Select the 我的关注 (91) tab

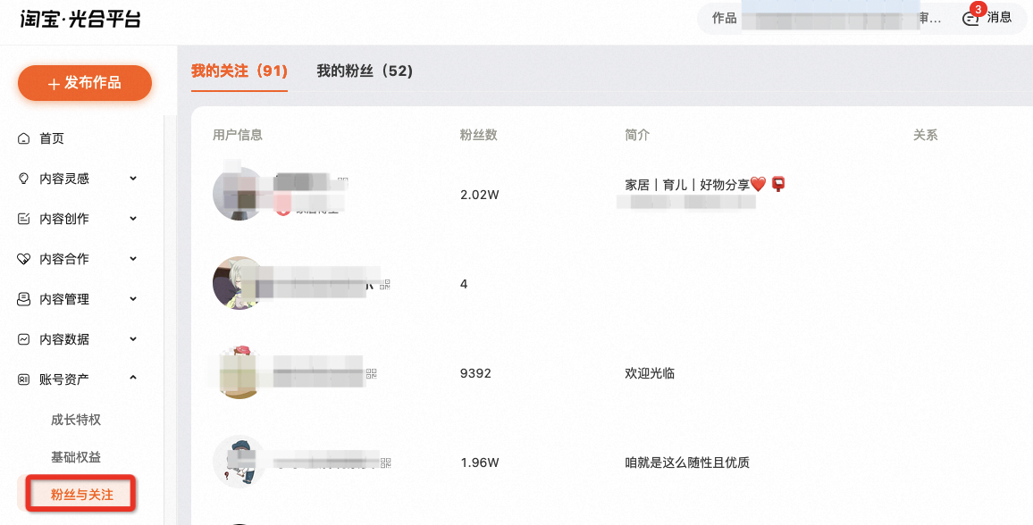[239, 71]
